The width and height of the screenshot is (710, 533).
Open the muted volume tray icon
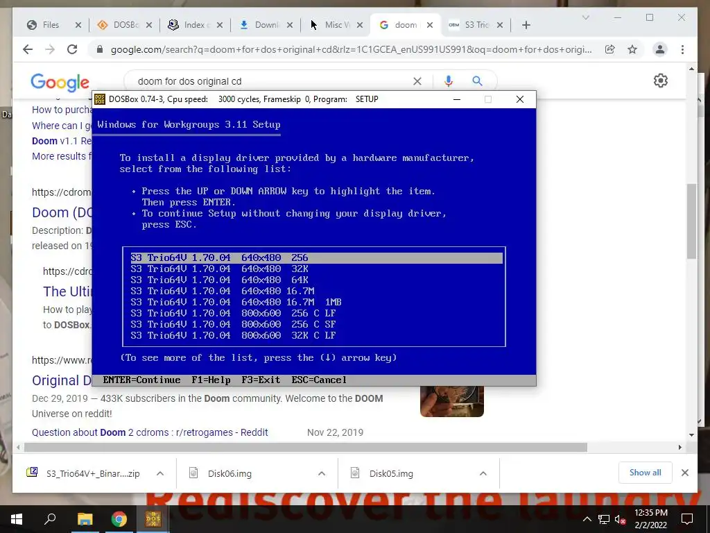620,519
